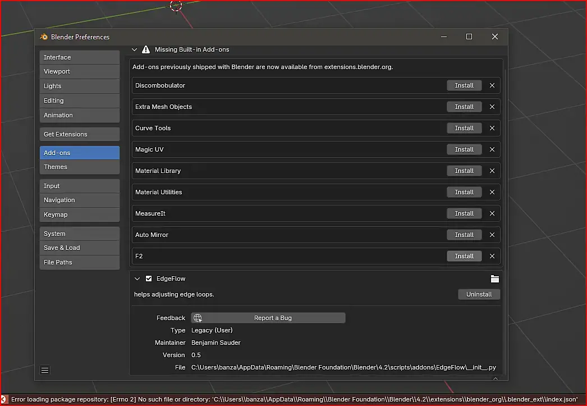Dismiss the Auto Mirror entry
Image resolution: width=587 pixels, height=406 pixels.
point(492,235)
